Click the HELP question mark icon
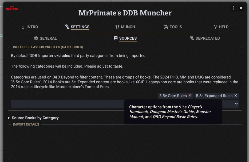 coord(215,27)
